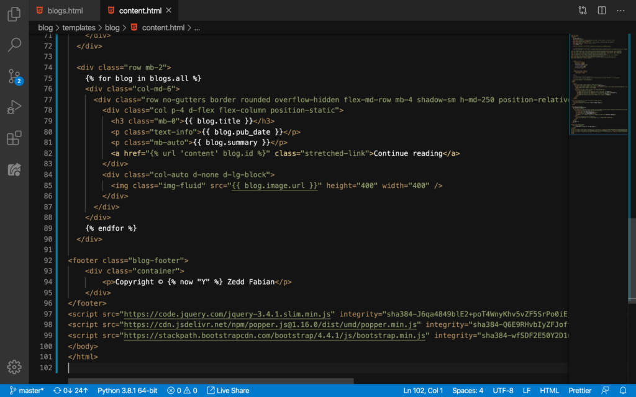
Task: Click the 'Zedd Fabian' copyright text
Action: tap(251, 282)
